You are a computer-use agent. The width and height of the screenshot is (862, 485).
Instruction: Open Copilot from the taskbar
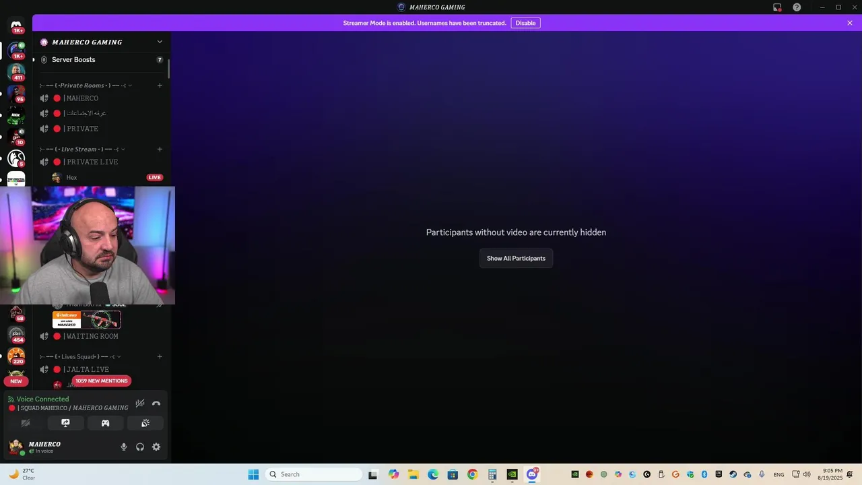pos(393,474)
